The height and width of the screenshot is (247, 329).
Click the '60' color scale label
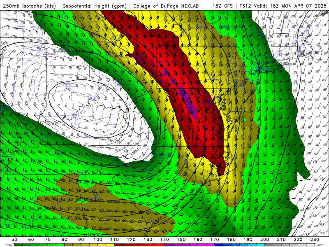tap(31, 240)
